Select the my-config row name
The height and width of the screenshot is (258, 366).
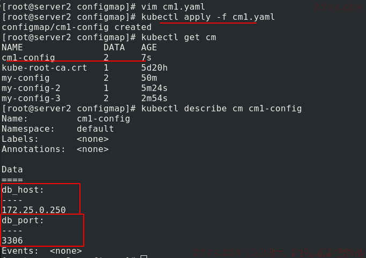point(26,78)
